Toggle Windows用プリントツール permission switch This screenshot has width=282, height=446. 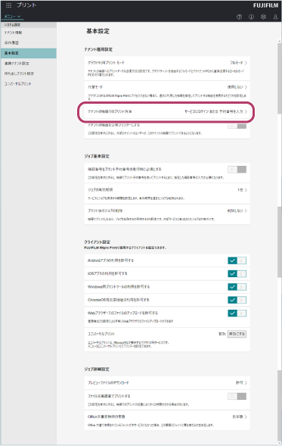pos(237,287)
